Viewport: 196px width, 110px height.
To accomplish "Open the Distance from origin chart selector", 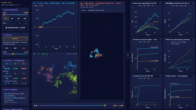I will (146, 3).
